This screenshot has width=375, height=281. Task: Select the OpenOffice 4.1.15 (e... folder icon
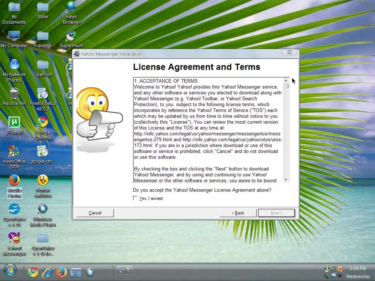(43, 244)
